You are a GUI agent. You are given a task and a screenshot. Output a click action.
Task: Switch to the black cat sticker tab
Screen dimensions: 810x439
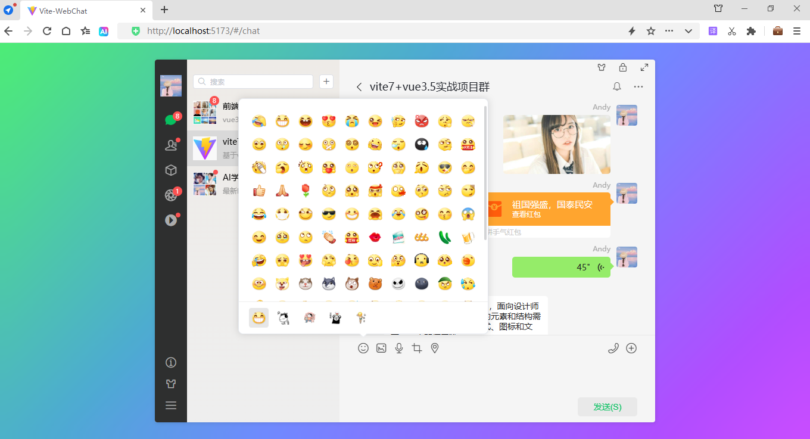coord(335,317)
